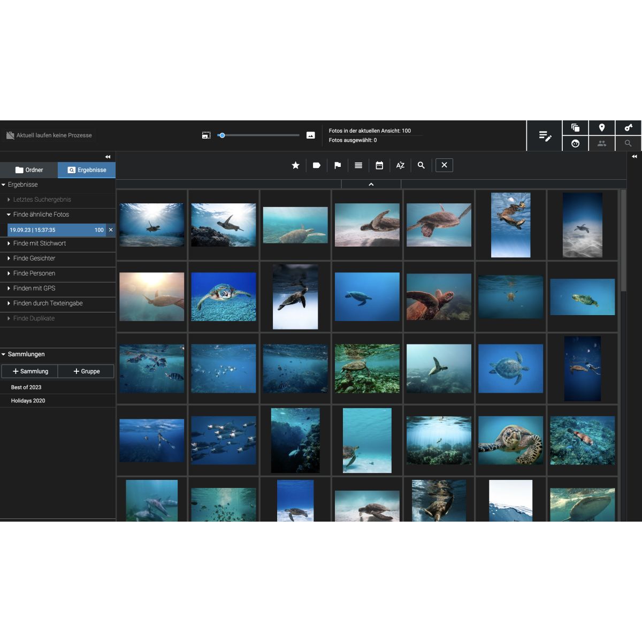Click the search icon in filter toolbar
This screenshot has height=642, width=642.
click(421, 165)
